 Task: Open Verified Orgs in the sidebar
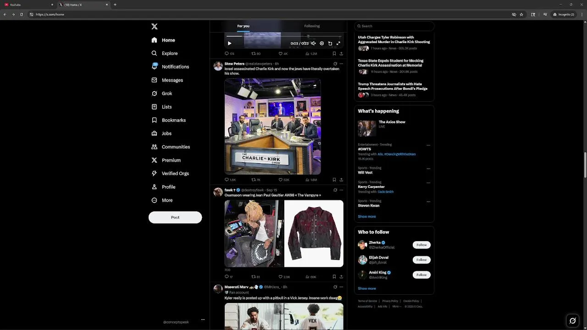click(170, 173)
